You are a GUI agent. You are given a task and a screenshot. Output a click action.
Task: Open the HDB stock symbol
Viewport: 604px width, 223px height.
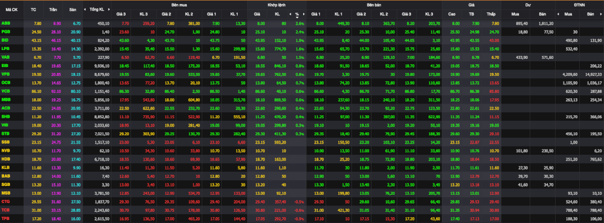pos(6,159)
